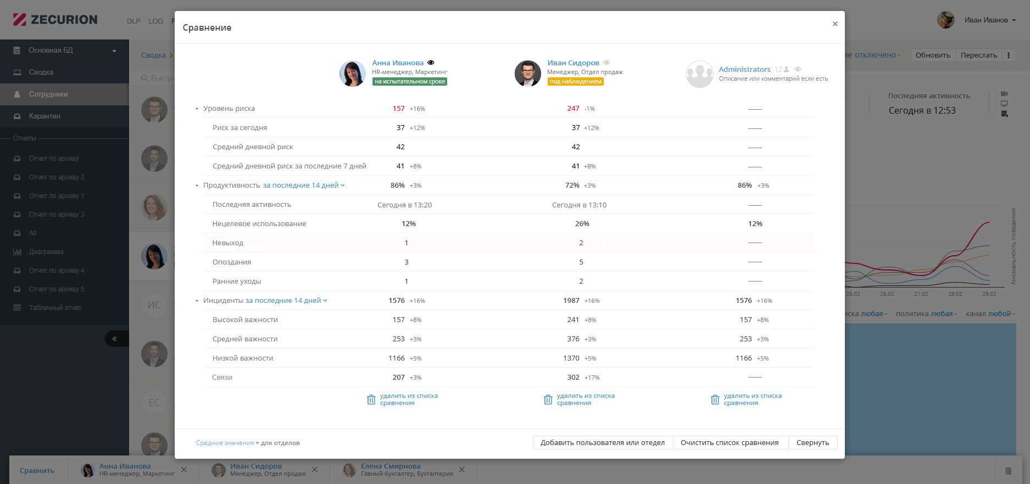Screen dimensions: 1030x484
Task: Remove Елена Смирнова from bottom comparison bar
Action: pyautogui.click(x=462, y=470)
